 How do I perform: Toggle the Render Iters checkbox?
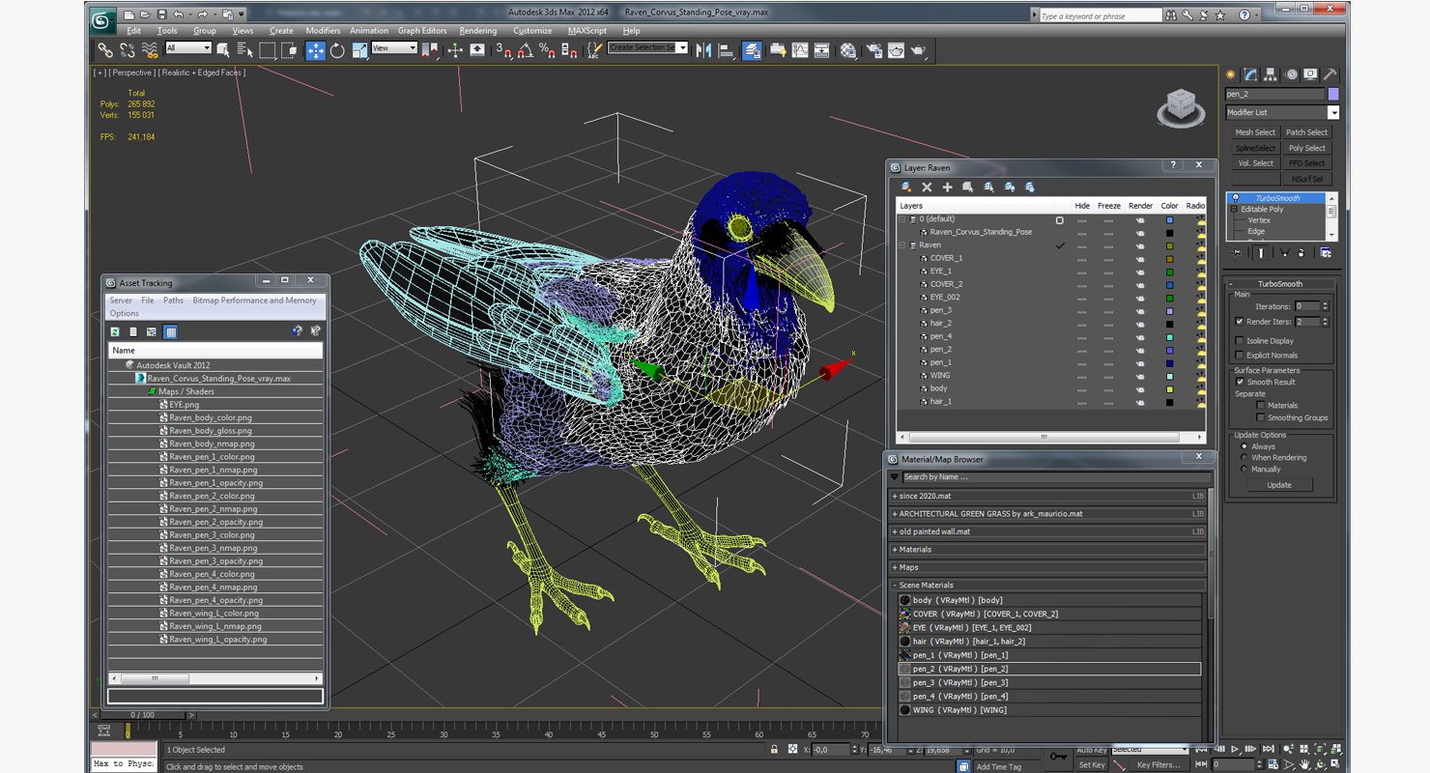point(1240,322)
